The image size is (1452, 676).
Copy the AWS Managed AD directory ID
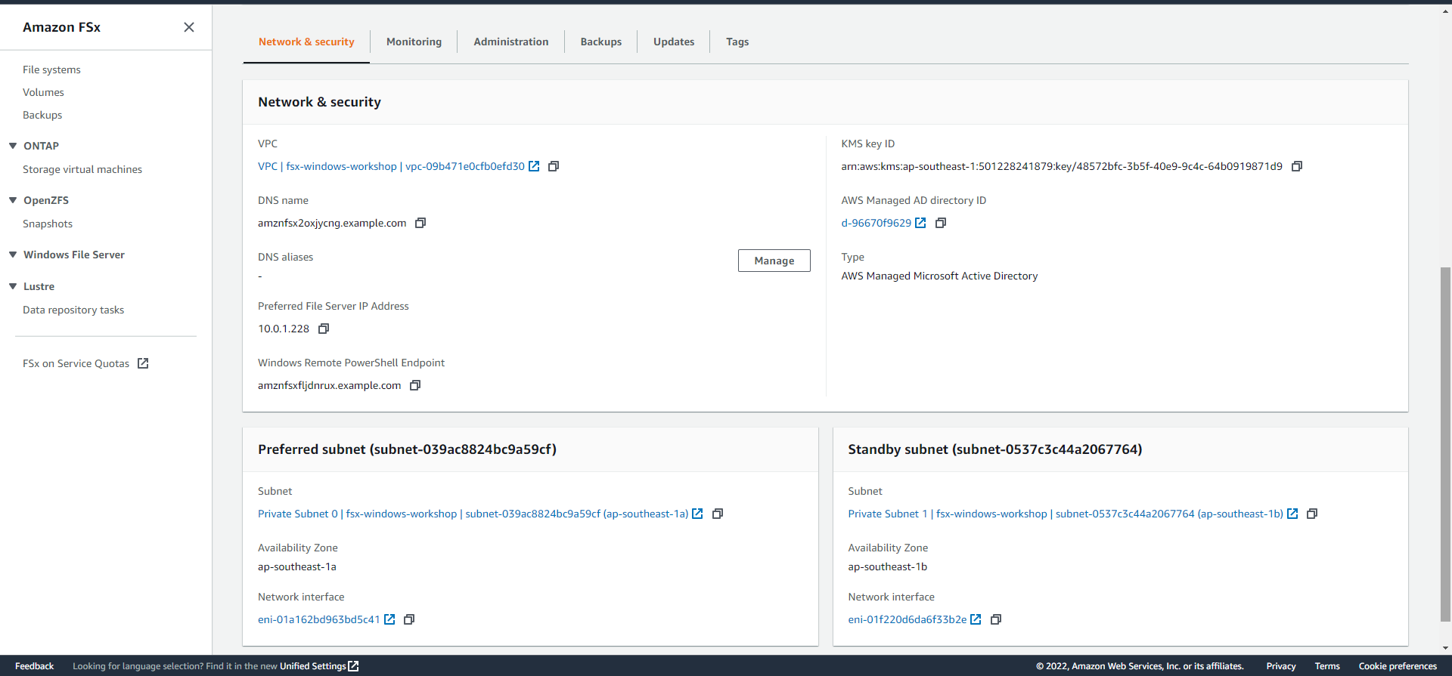point(941,223)
